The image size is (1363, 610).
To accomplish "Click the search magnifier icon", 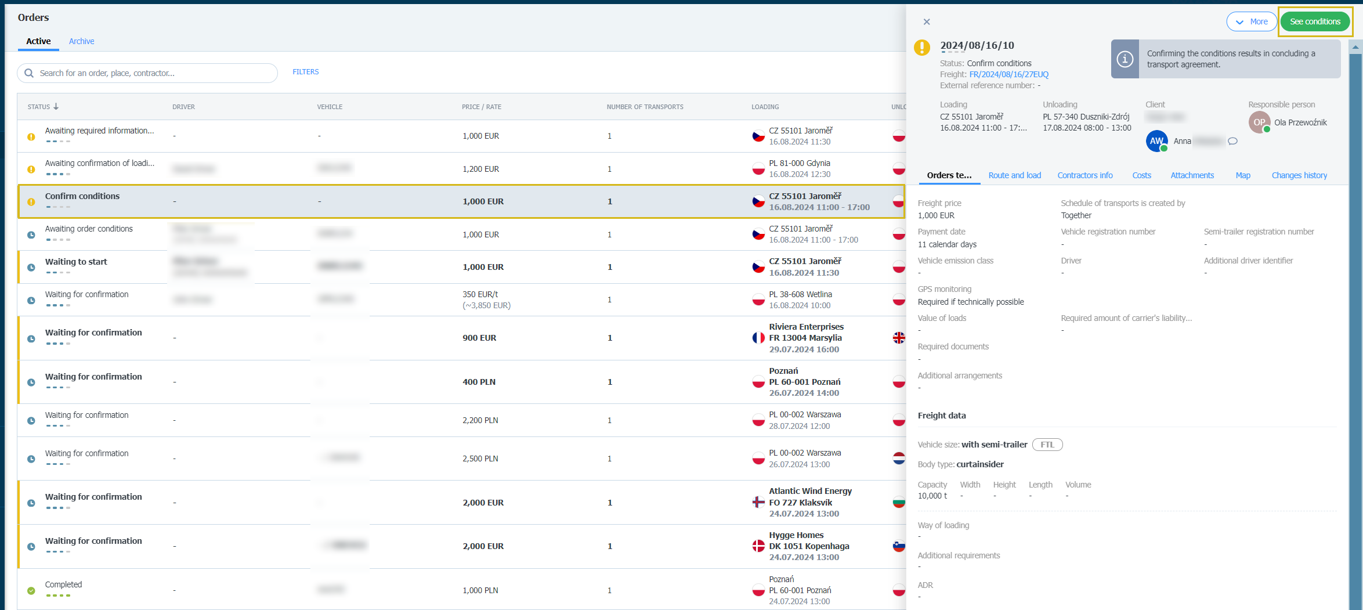I will [x=28, y=73].
